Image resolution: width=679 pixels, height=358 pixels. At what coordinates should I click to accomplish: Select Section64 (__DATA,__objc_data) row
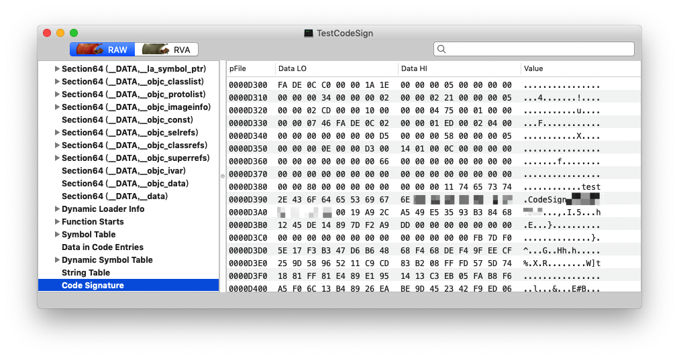[129, 183]
